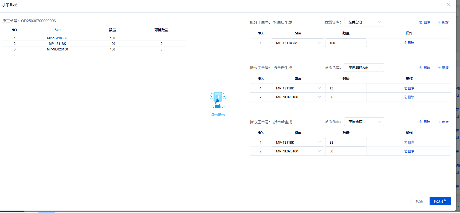Screen dimensions: 460x213
Task: Delete the 东莞总仓 split order group
Action: 424,22
